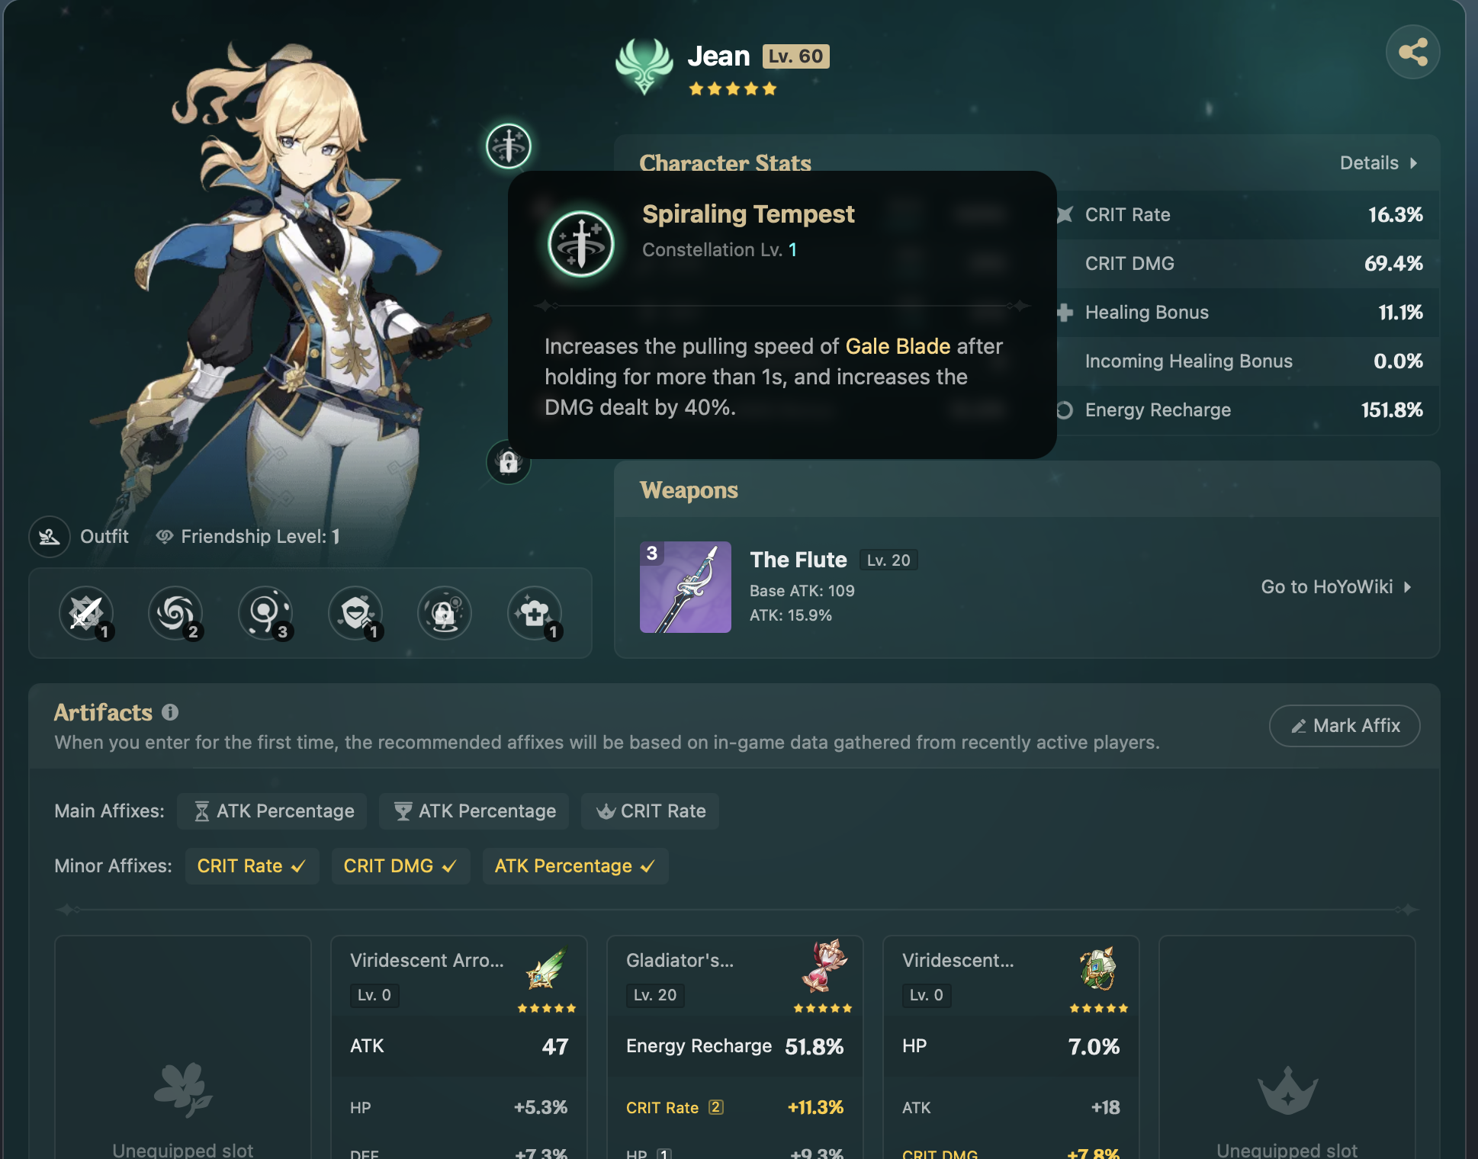The height and width of the screenshot is (1159, 1478).
Task: Click the share icon button
Action: [x=1412, y=52]
